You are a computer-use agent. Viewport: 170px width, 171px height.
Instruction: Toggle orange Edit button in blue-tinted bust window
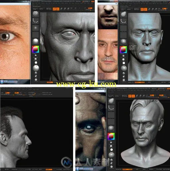tap(142, 9)
